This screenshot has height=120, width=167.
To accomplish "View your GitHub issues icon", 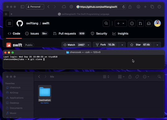I will [x=132, y=23].
